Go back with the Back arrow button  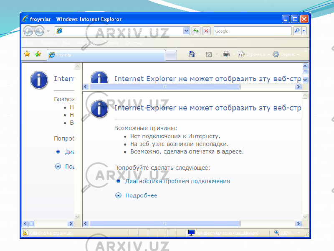click(28, 31)
